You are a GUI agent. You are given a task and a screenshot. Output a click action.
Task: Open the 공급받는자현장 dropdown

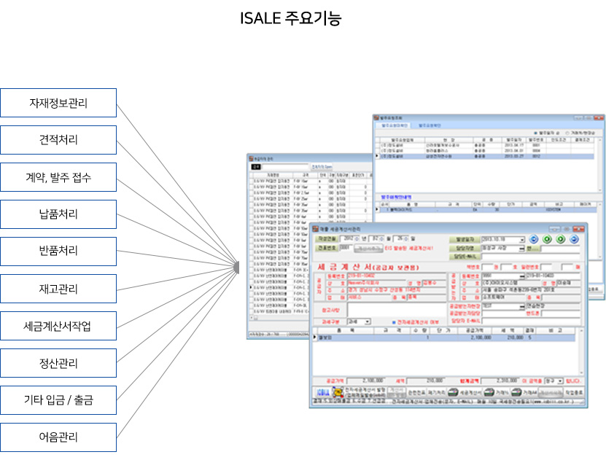(x=522, y=306)
